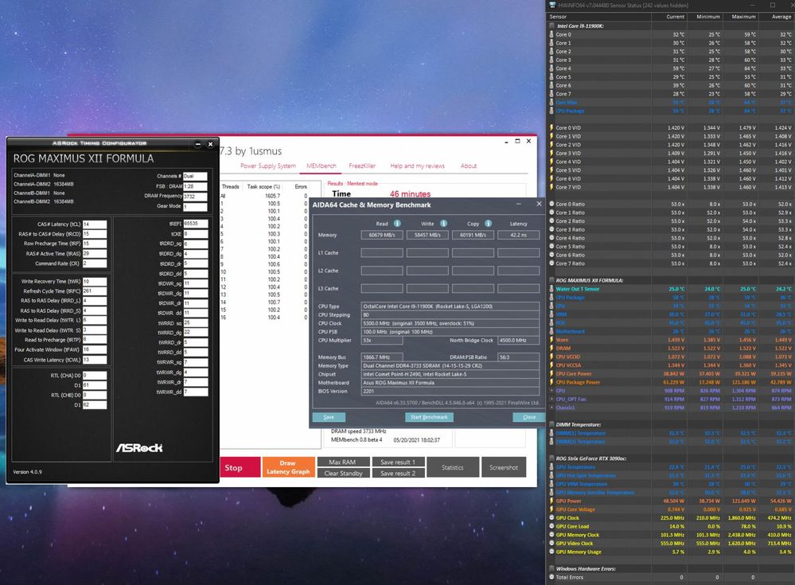Click the lightning icon beside GPU Power
This screenshot has width=795, height=585.
(x=551, y=501)
